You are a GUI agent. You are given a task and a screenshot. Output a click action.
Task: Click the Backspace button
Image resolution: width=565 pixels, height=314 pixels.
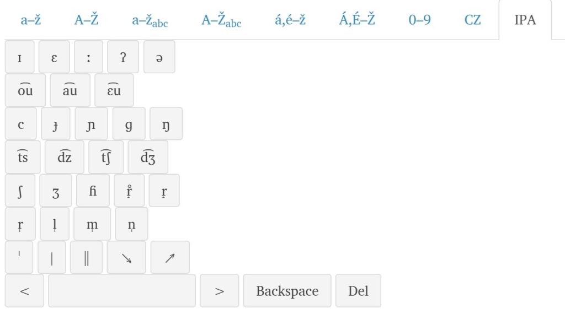[x=287, y=291]
